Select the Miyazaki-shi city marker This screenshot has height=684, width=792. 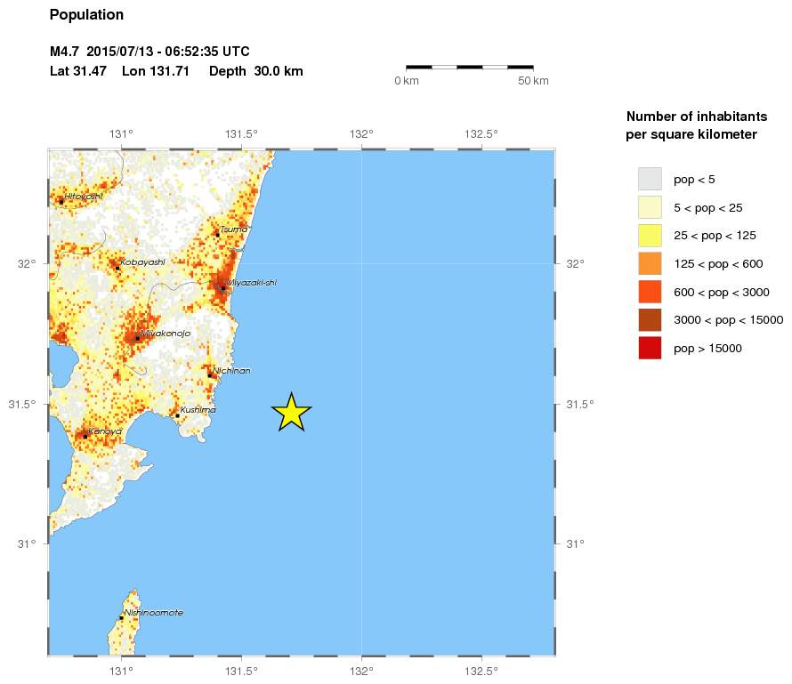pos(222,287)
